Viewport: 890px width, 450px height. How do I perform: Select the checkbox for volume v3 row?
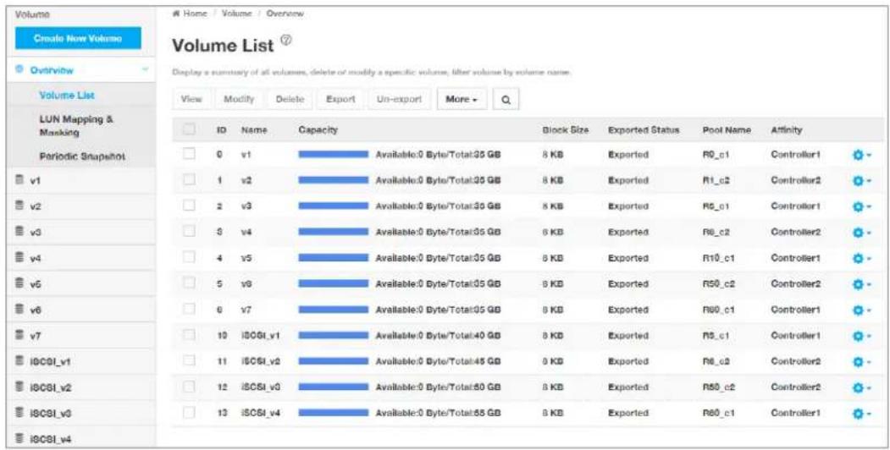click(x=189, y=206)
